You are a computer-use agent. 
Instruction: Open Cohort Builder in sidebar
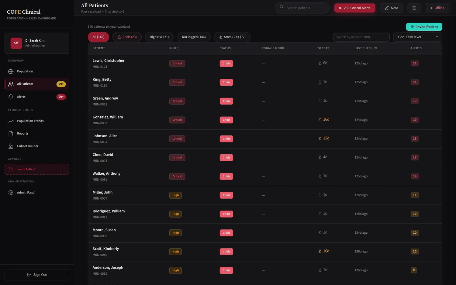(37, 146)
